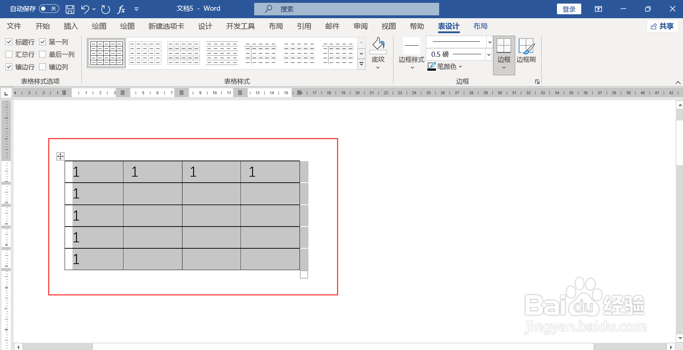Viewport: 683px width, 350px height.
Task: Click the second cell in top table row
Action: pos(153,172)
